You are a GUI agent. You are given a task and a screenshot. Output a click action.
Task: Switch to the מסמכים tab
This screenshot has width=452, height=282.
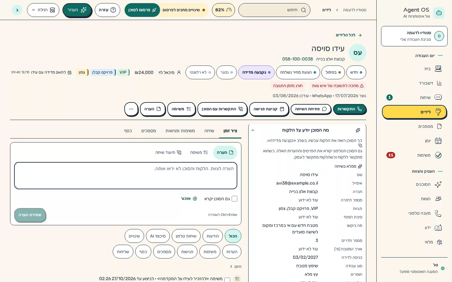148,131
